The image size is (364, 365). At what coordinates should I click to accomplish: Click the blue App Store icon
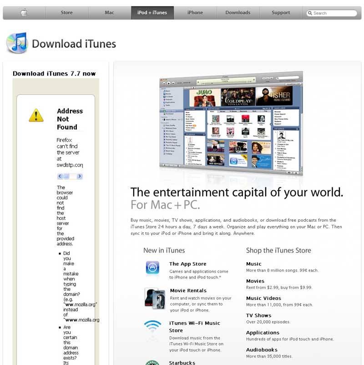(152, 268)
